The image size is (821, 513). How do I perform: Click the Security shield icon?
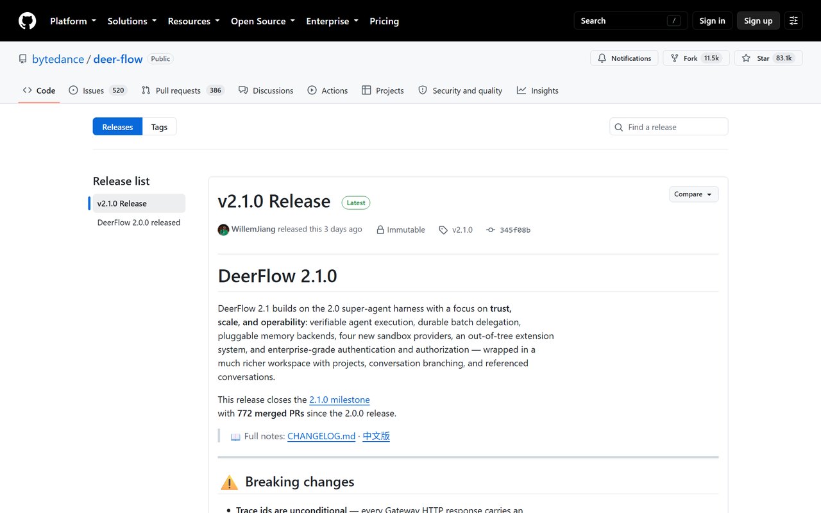[x=423, y=90]
